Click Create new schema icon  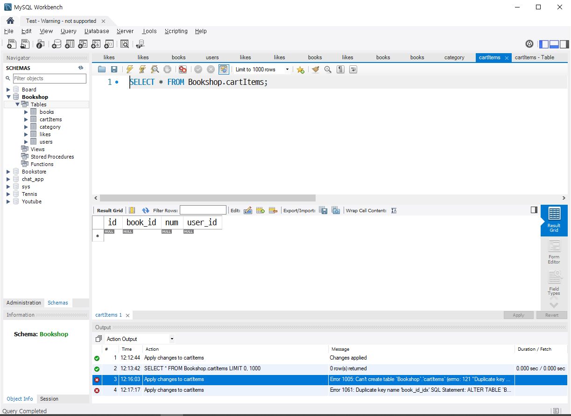pyautogui.click(x=56, y=44)
